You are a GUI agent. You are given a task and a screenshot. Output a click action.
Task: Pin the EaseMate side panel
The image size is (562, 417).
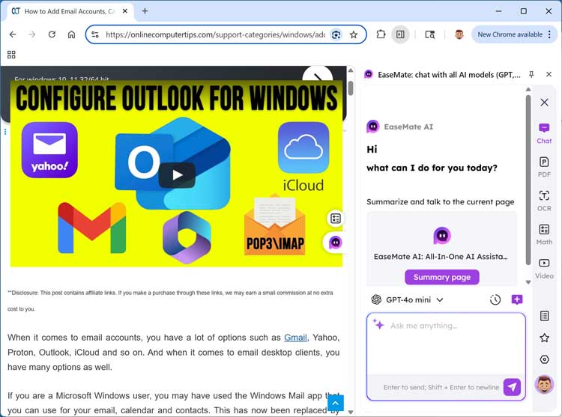tap(531, 74)
